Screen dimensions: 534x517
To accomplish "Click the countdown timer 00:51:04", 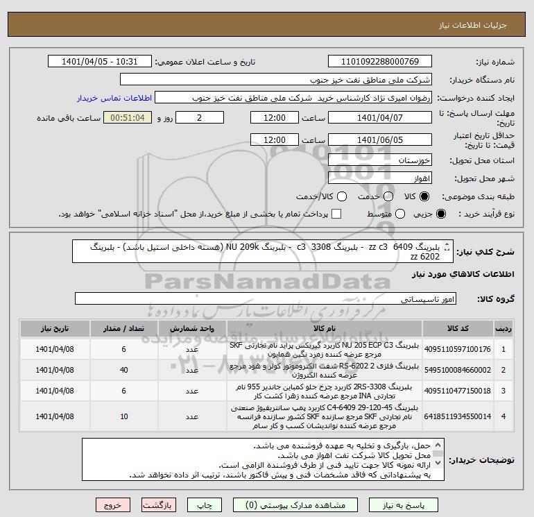I will [x=128, y=117].
